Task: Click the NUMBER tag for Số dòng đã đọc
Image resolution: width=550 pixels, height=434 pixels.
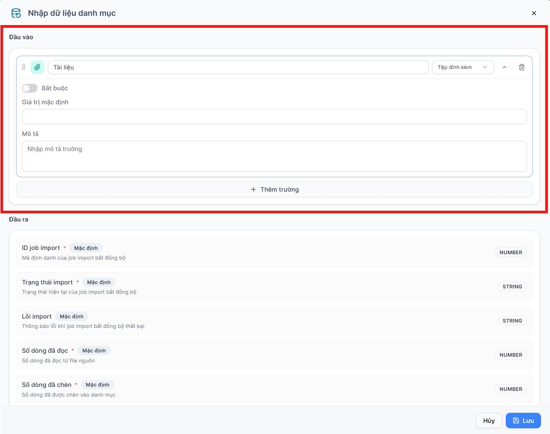Action: (x=511, y=355)
